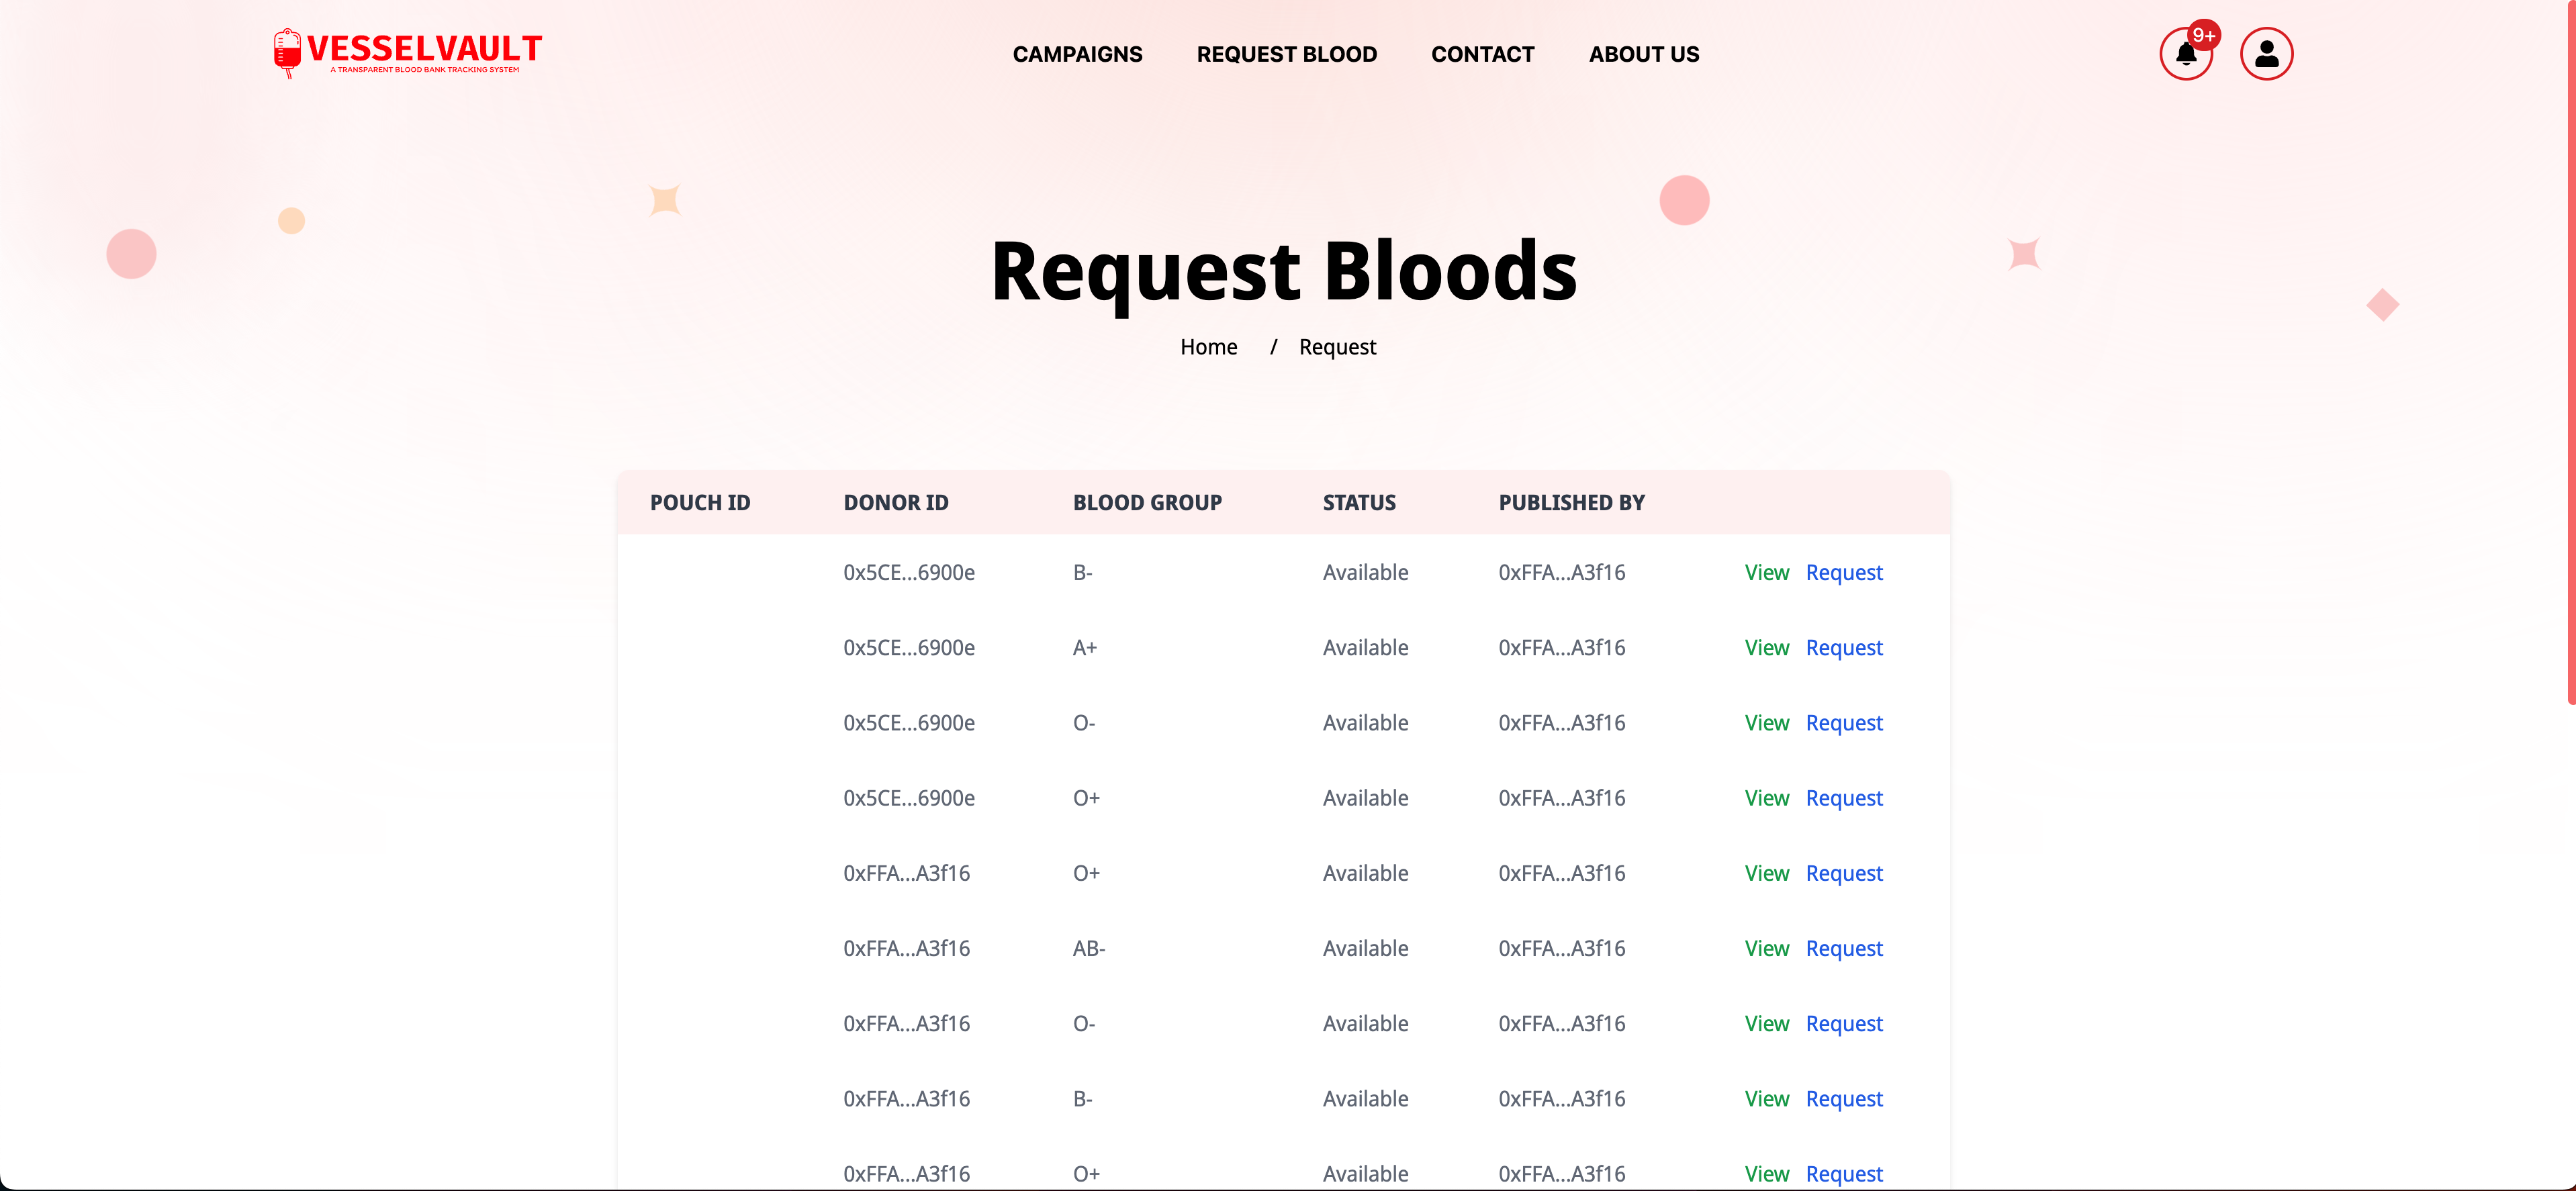This screenshot has width=2576, height=1191.
Task: Go to Request Blood nav item
Action: click(x=1286, y=54)
